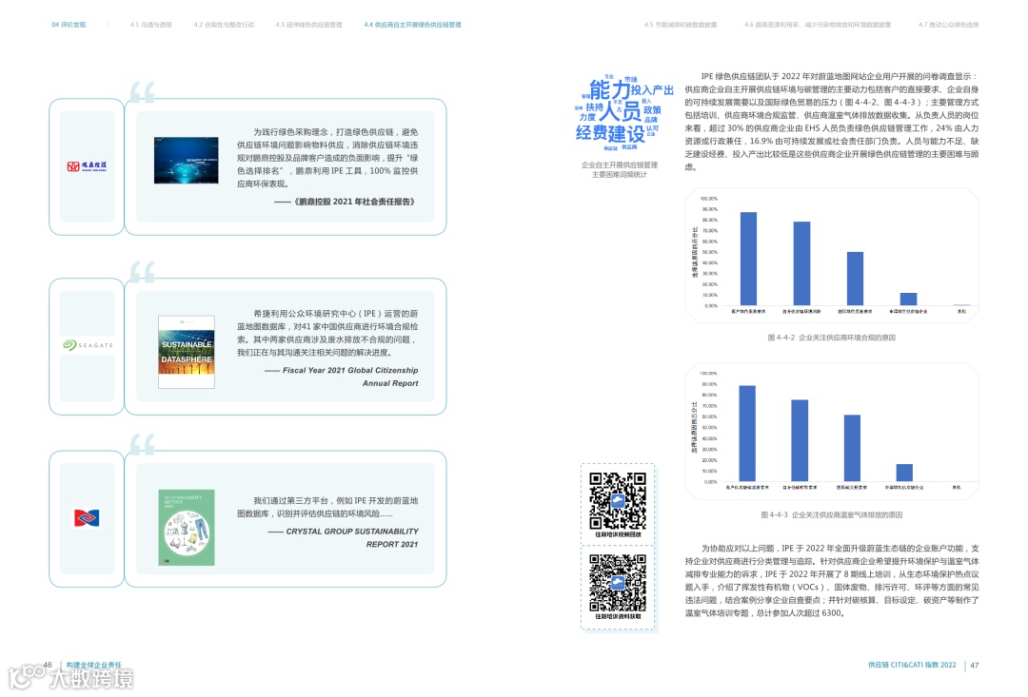
Task: Open the green Sustainability Report 2021 cover
Action: click(x=187, y=528)
